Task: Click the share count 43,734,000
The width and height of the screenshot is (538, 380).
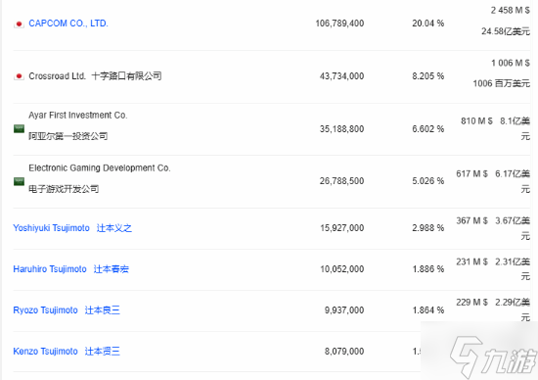Action: click(341, 76)
